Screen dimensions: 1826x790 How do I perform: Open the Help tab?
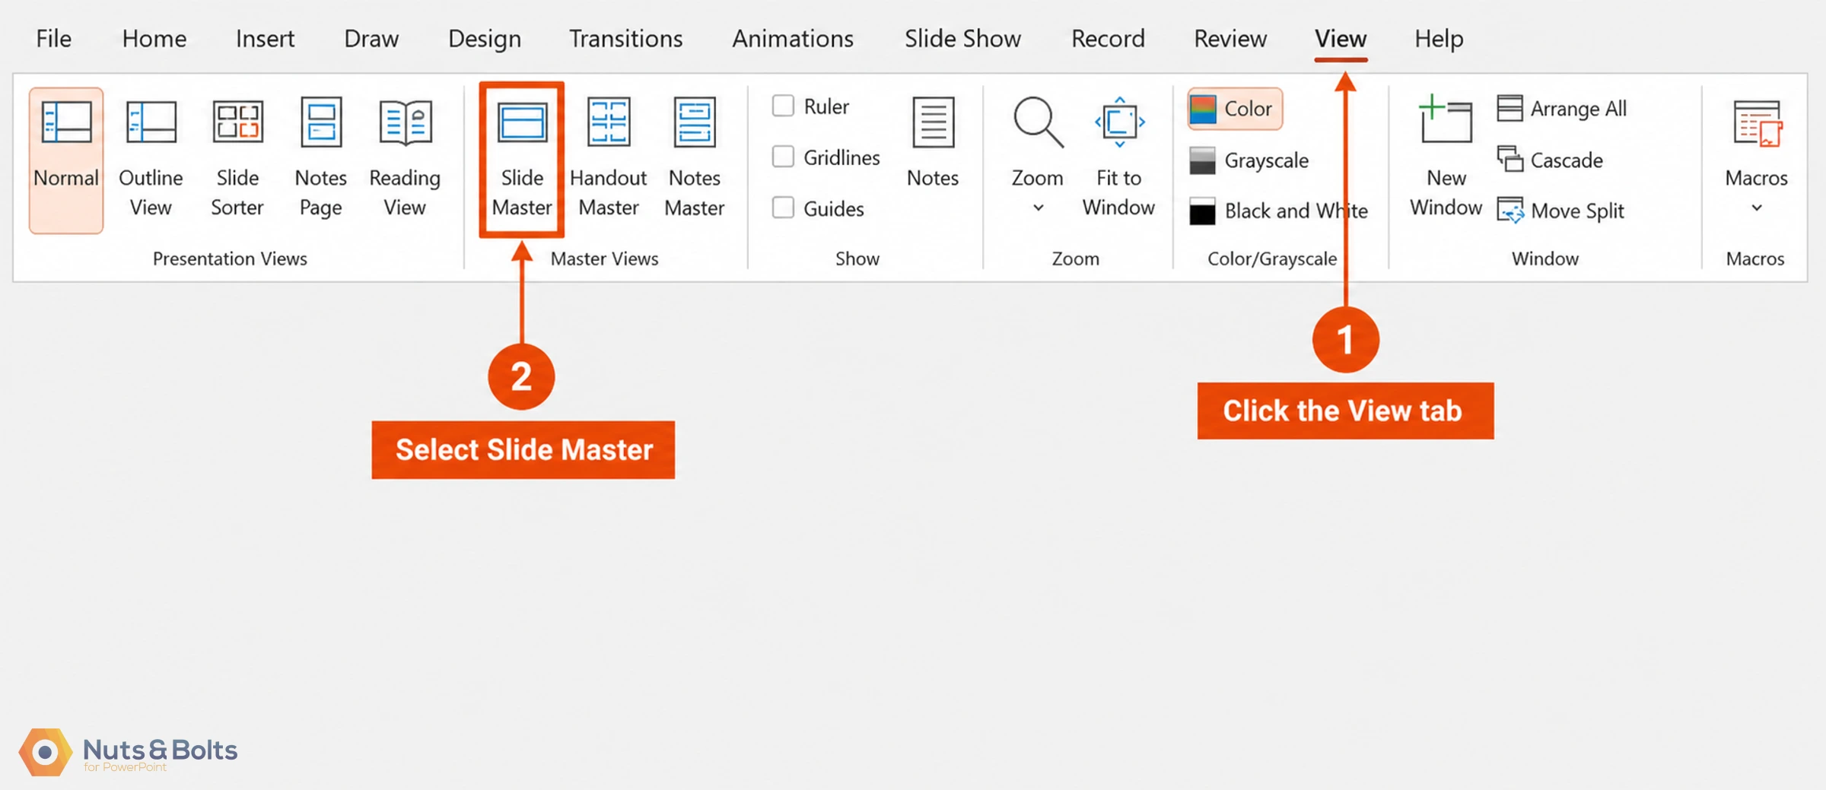click(1439, 38)
